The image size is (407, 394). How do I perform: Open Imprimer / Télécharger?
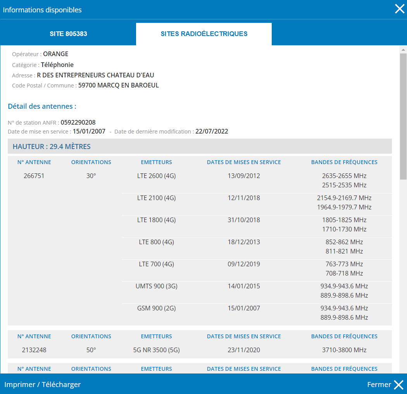point(43,384)
